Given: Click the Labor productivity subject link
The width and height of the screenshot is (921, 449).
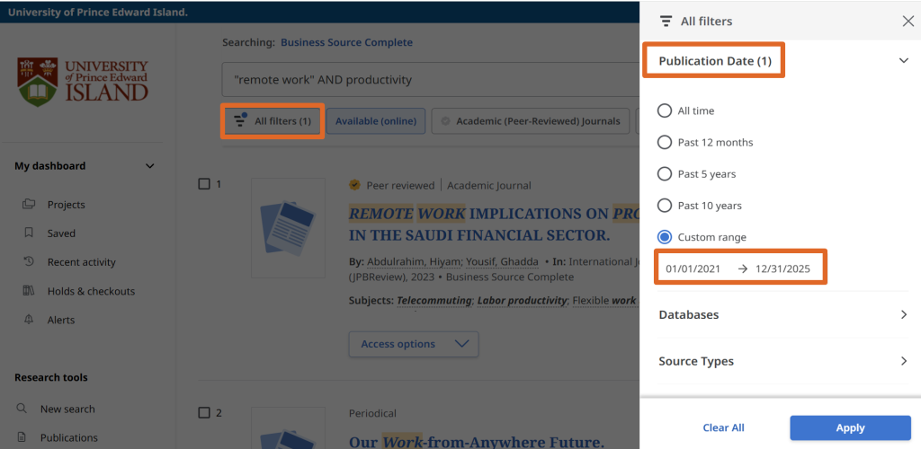Looking at the screenshot, I should tap(522, 301).
